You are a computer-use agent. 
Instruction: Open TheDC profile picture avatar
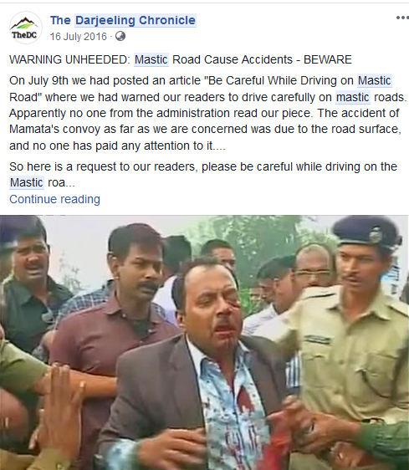click(x=25, y=28)
